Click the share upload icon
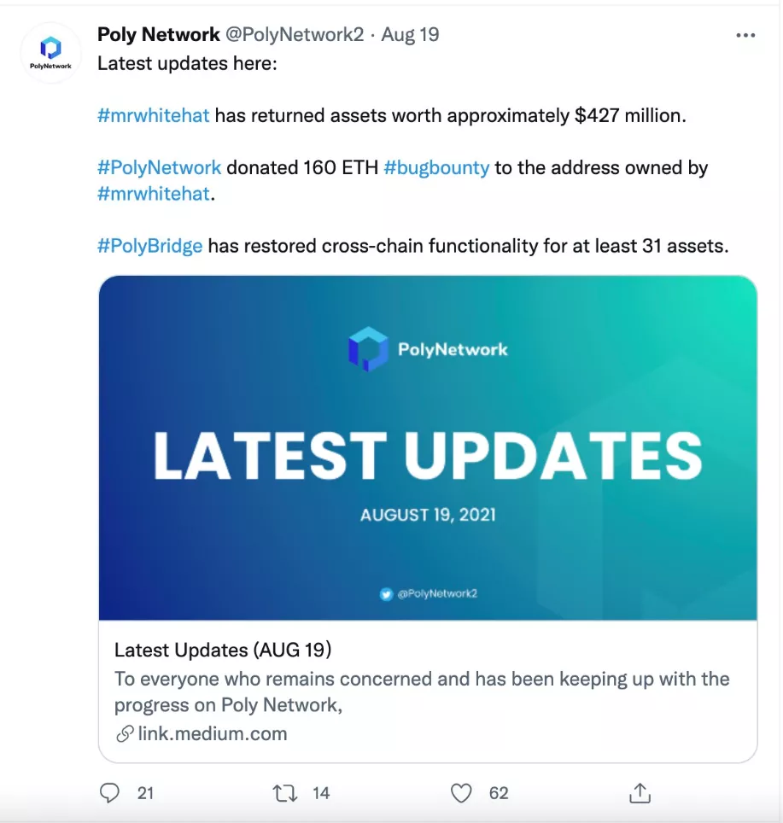783x823 pixels. tap(640, 793)
